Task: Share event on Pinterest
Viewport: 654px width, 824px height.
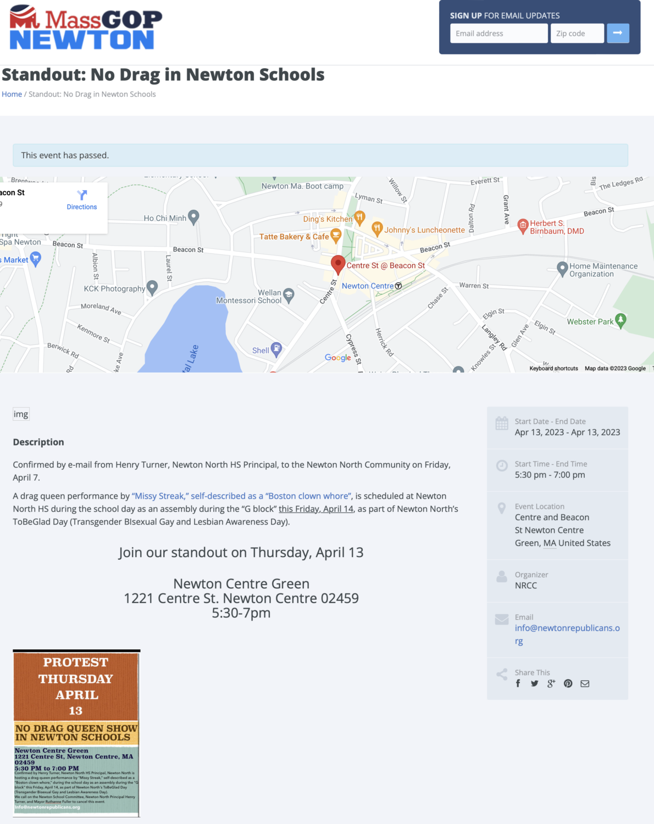Action: [x=568, y=683]
